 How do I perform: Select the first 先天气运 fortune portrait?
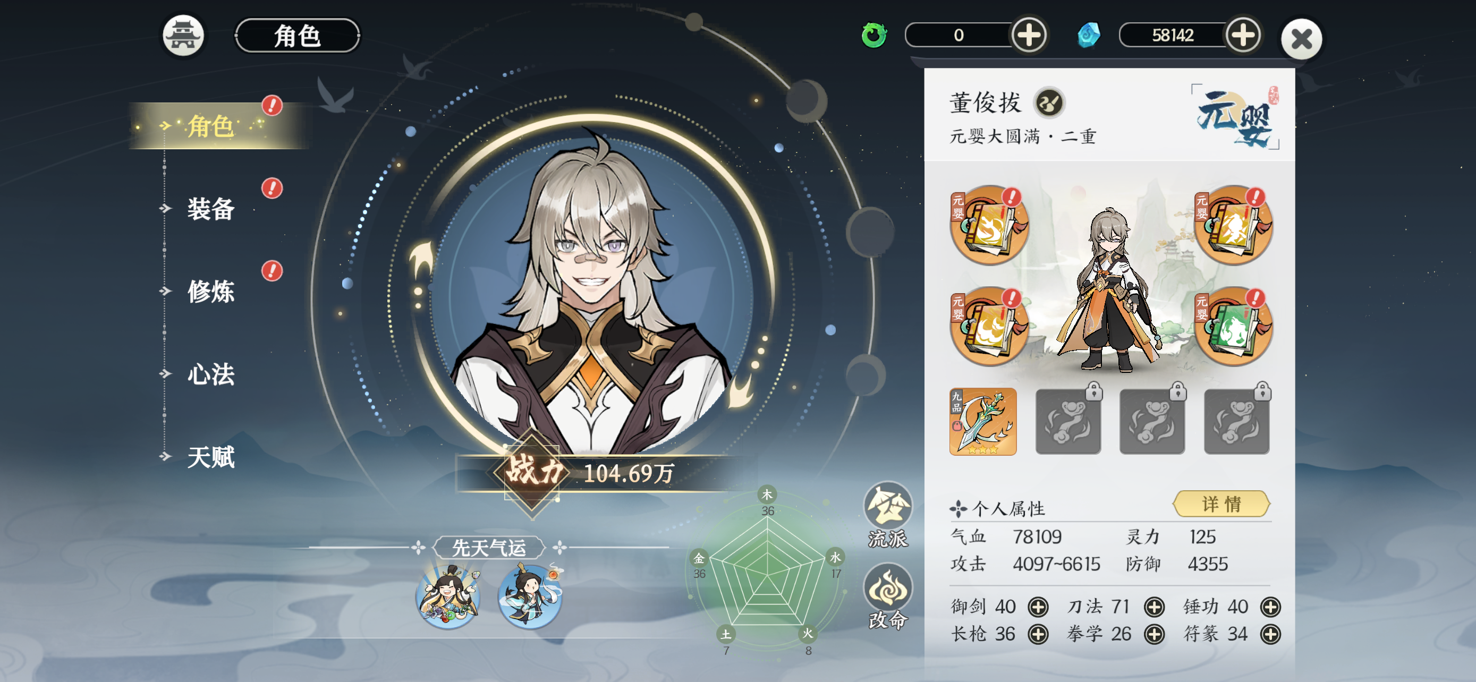[x=448, y=596]
